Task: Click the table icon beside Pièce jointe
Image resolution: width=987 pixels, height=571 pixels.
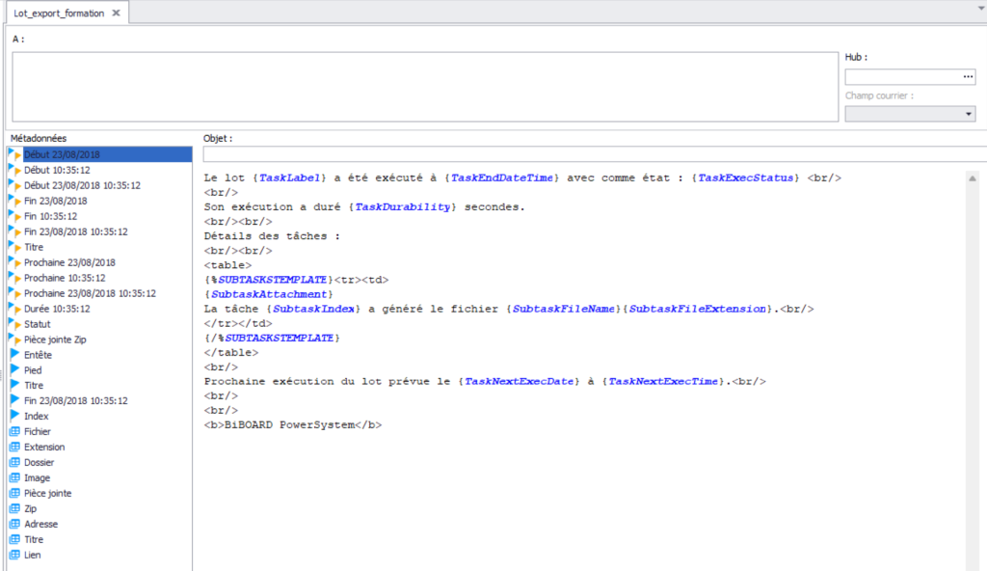Action: 14,493
